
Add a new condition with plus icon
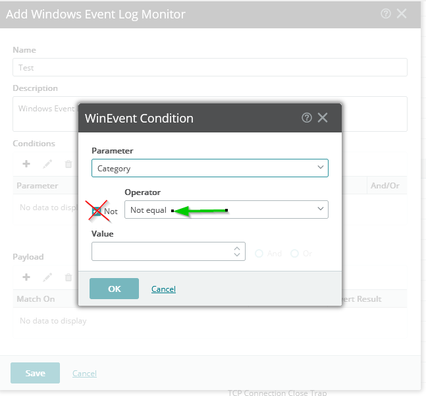[x=26, y=164]
